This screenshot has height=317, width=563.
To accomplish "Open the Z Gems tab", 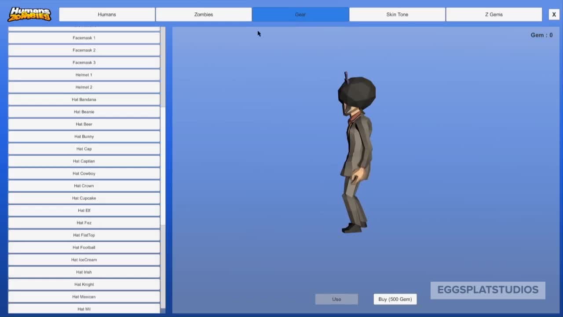I will tap(494, 15).
